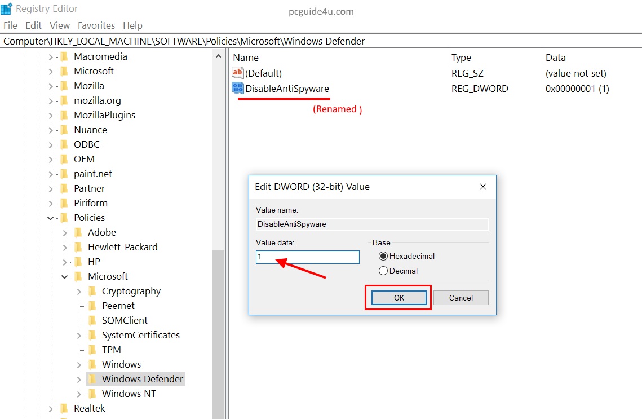Click the (Default) string value icon
This screenshot has height=419, width=642.
coord(237,73)
